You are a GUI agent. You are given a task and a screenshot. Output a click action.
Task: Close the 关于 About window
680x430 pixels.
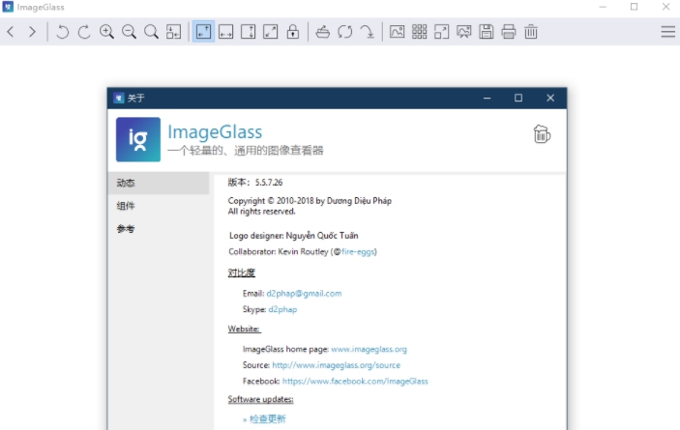(x=550, y=99)
